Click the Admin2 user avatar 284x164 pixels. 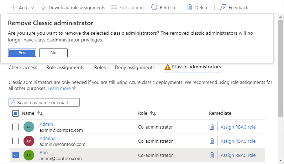tap(29, 141)
